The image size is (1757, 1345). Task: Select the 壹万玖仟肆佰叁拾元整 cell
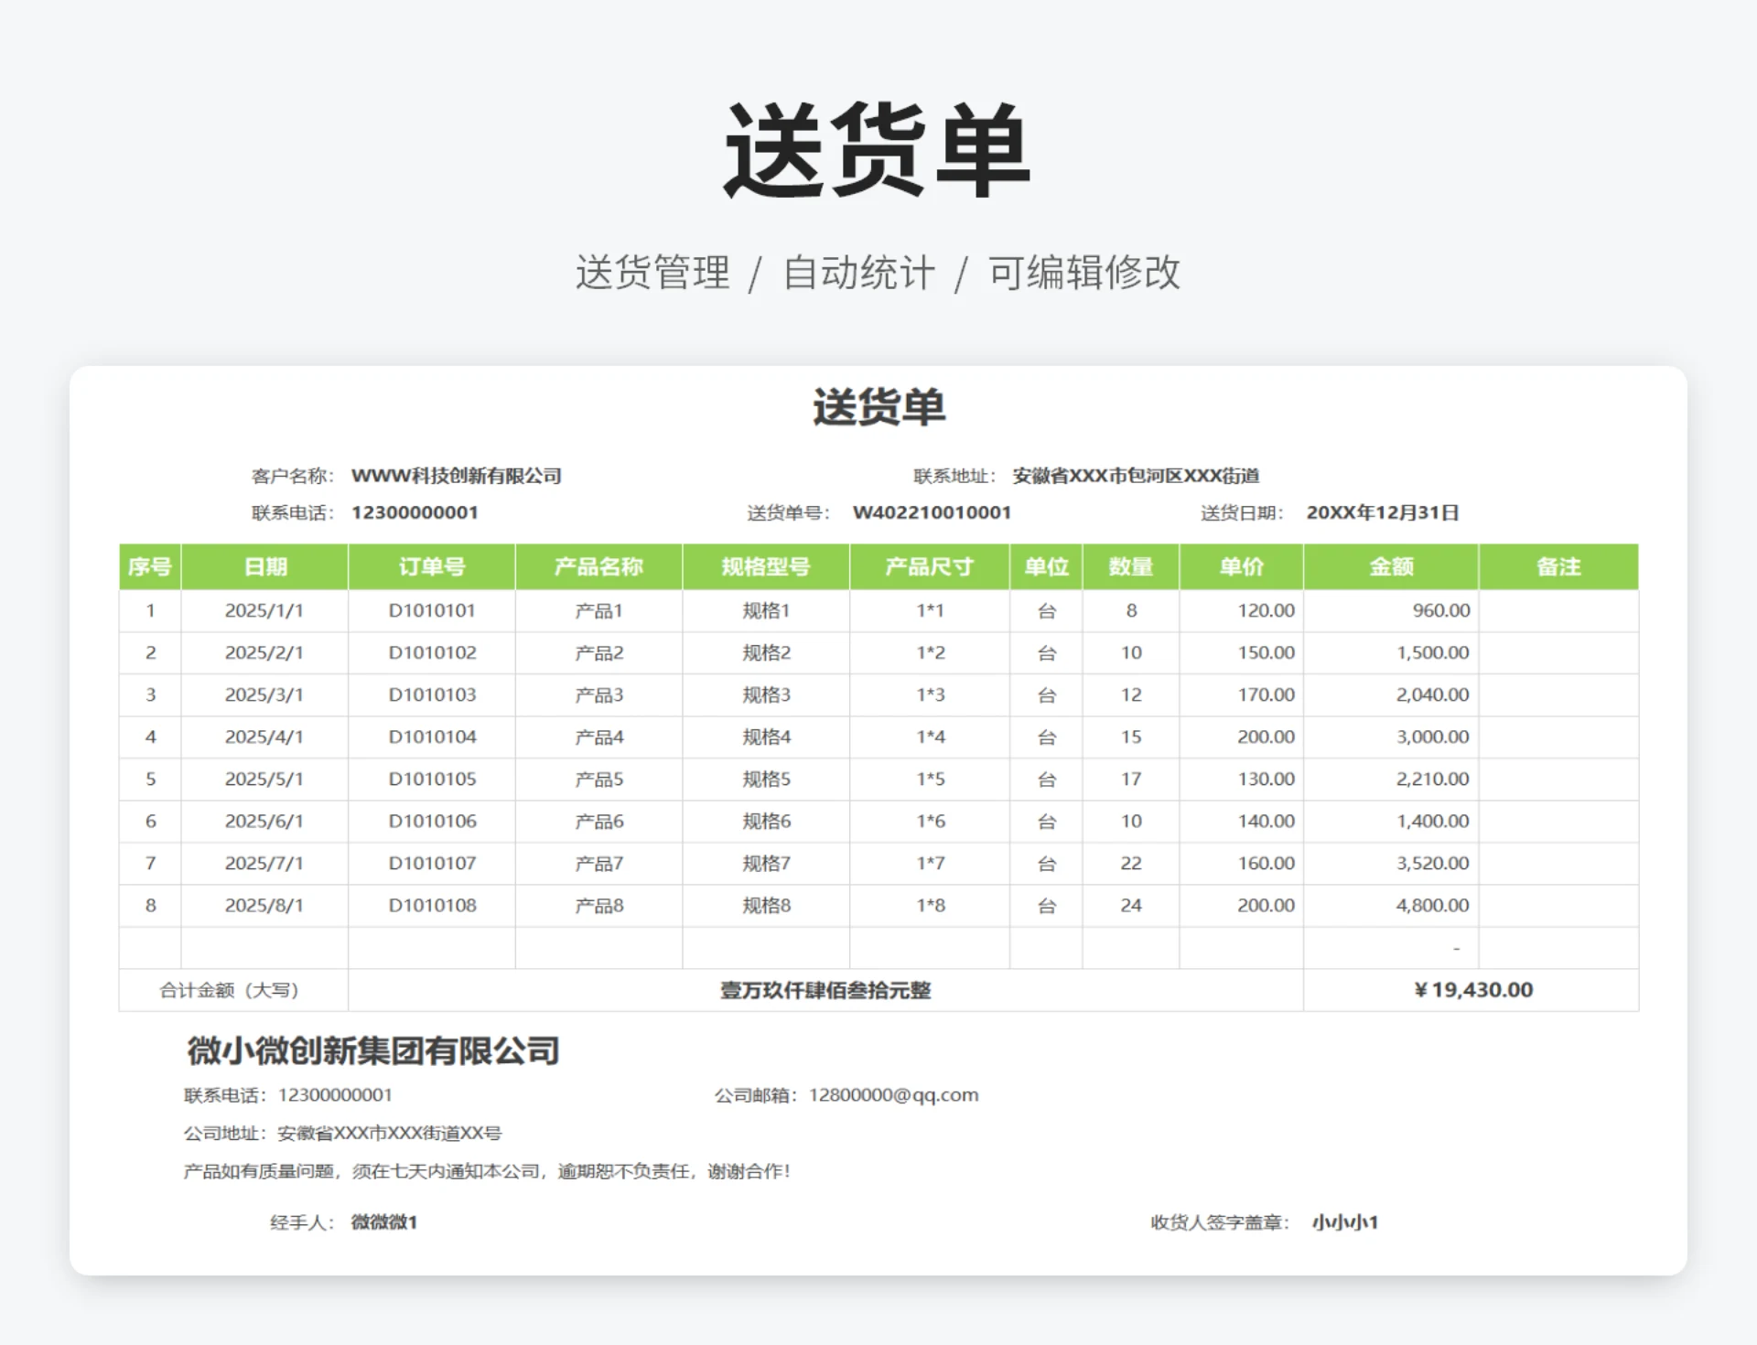point(825,990)
